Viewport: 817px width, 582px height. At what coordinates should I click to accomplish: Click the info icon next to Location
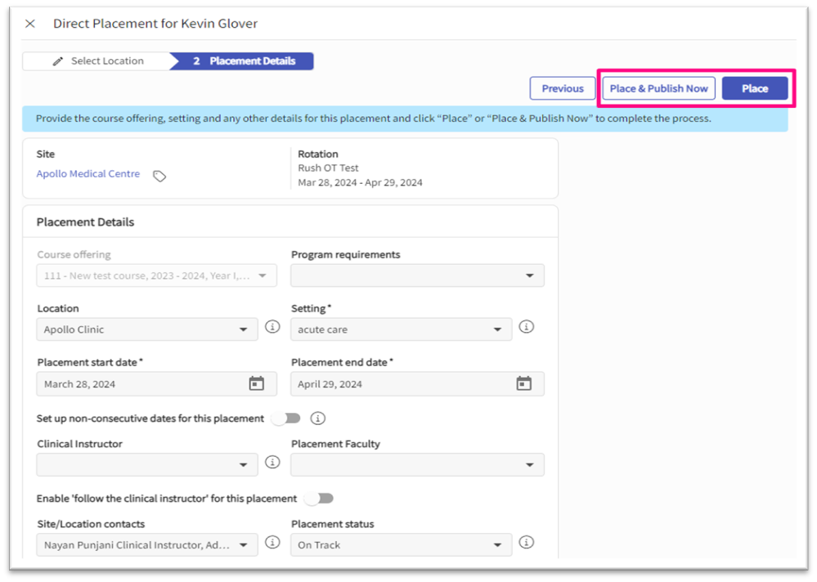[273, 327]
